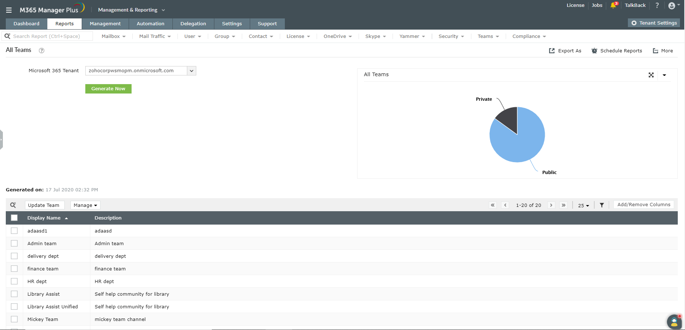Go to the first page of results

click(493, 205)
